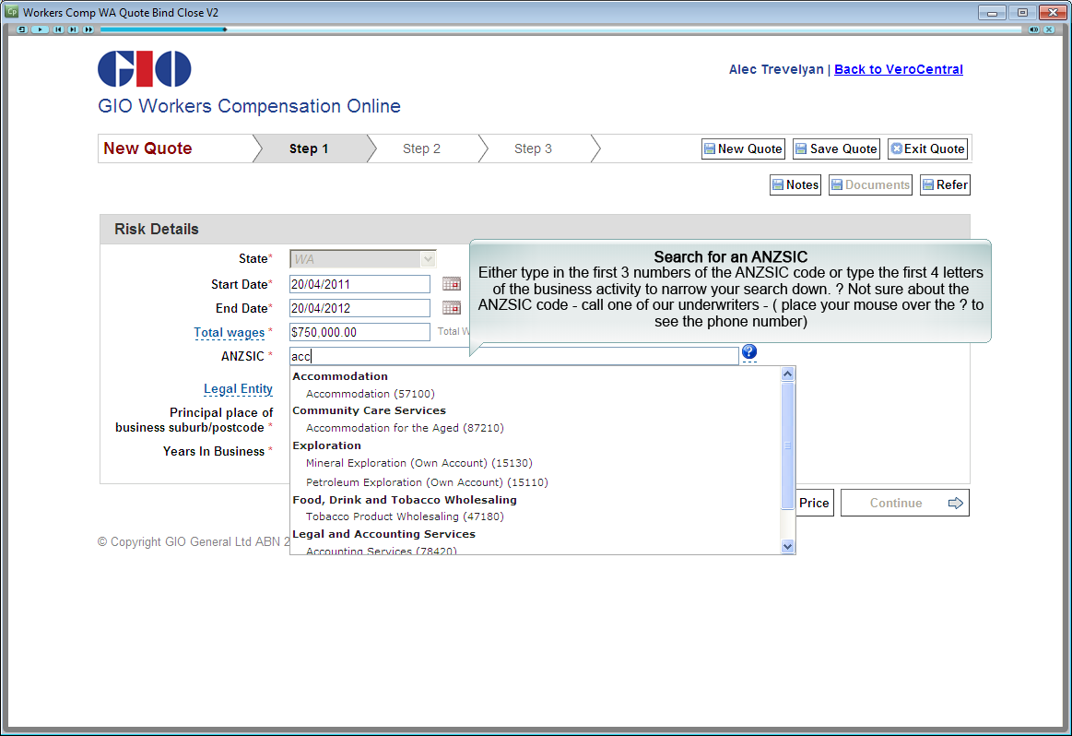Select the Step 1 tab
This screenshot has width=1072, height=736.
coord(309,148)
